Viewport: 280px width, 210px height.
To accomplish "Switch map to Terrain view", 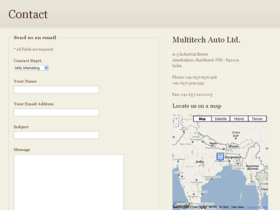I will tap(257, 119).
